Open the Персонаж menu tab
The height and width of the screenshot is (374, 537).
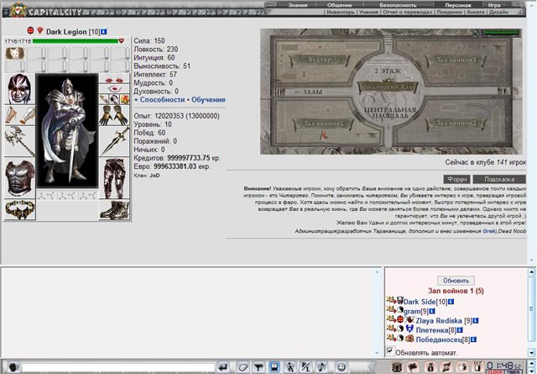tap(458, 5)
